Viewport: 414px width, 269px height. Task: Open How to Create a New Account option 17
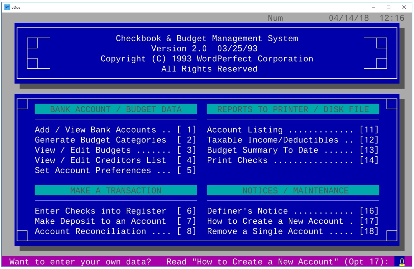coord(293,221)
